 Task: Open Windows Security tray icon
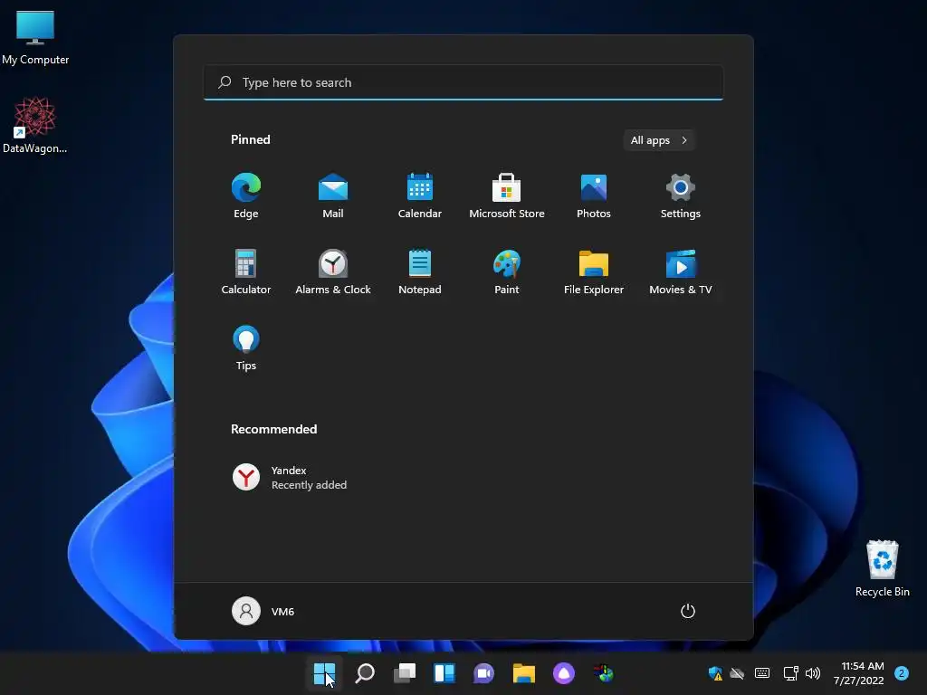[x=715, y=673]
